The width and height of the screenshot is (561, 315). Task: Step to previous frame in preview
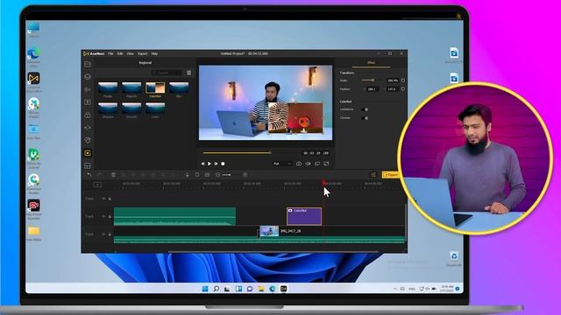tap(202, 164)
